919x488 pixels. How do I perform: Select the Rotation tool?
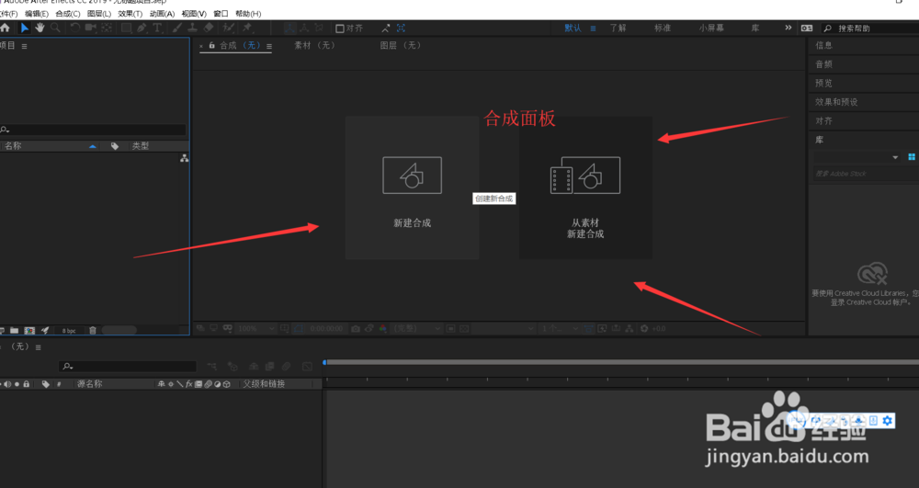click(75, 28)
